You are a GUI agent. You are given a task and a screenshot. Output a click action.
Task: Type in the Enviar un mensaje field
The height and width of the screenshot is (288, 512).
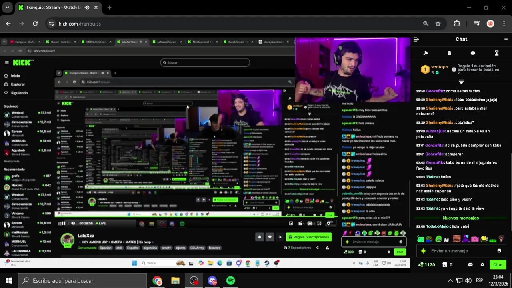461,251
